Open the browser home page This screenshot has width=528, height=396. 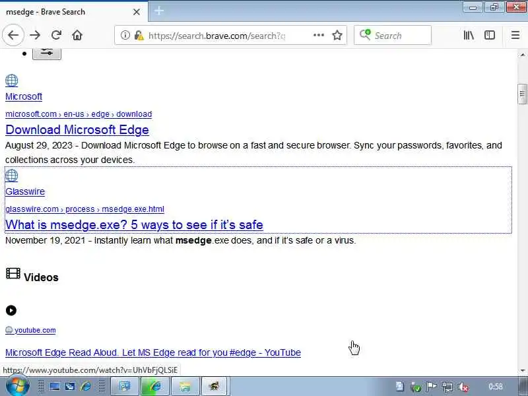point(77,35)
